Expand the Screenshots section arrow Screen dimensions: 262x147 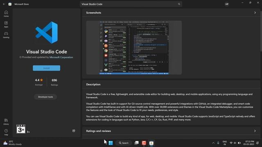(x=255, y=13)
